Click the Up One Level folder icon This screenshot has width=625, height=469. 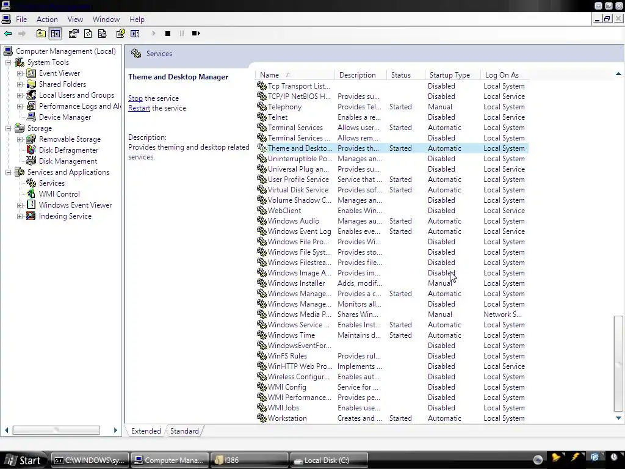41,34
